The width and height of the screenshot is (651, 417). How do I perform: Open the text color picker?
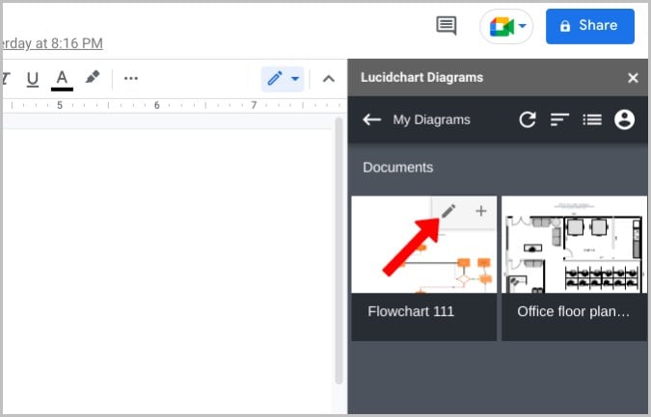click(62, 79)
